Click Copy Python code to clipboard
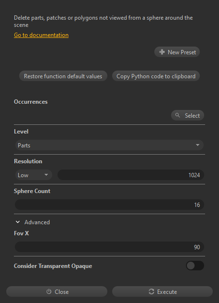This screenshot has height=303, width=219. 156,76
